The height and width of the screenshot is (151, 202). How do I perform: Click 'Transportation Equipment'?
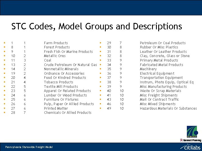(x=161, y=78)
